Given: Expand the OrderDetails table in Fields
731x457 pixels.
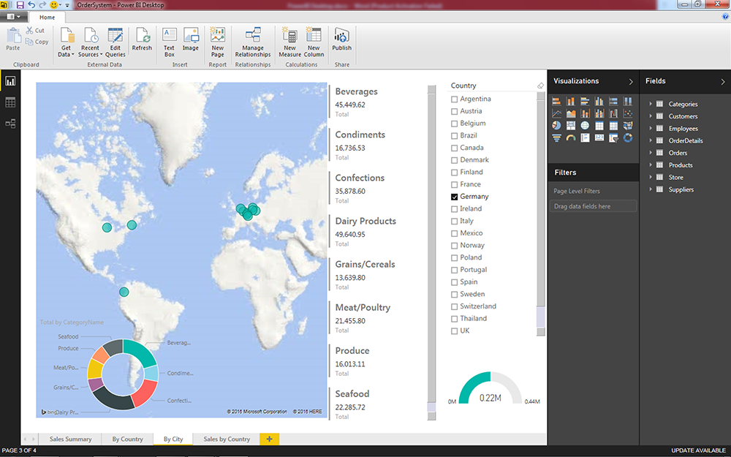Looking at the screenshot, I should click(x=651, y=140).
